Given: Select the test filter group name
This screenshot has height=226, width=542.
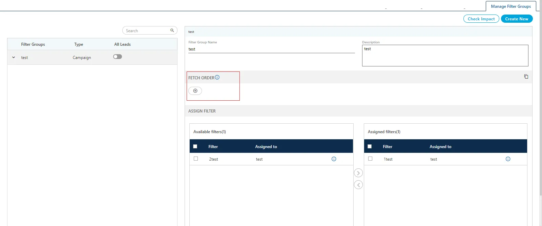Looking at the screenshot, I should 24,58.
